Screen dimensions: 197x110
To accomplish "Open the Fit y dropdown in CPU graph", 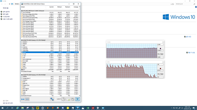I will [159, 74].
